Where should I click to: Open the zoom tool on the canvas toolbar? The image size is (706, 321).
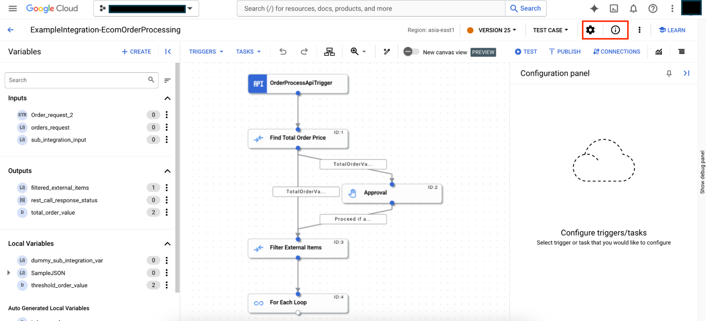click(354, 51)
